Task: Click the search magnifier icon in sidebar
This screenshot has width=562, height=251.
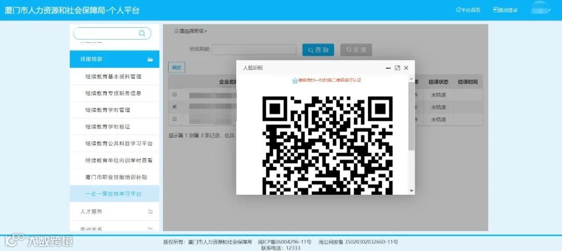Action: [142, 33]
